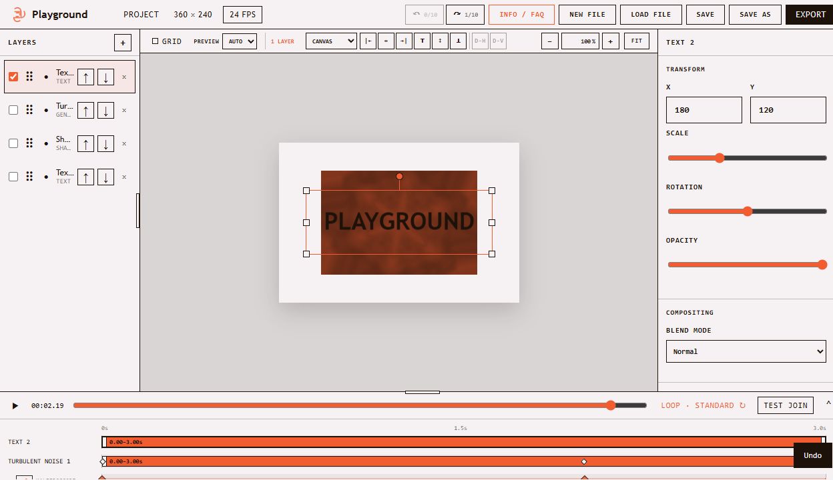This screenshot has width=833, height=480.
Task: Adjust the Scale slider
Action: click(x=747, y=158)
